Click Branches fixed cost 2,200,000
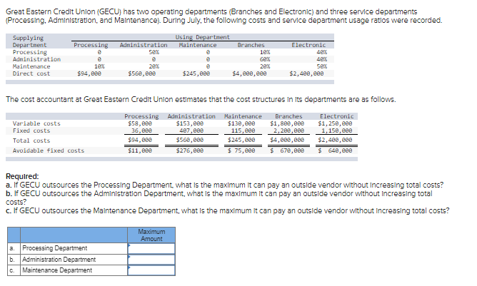Screen dimensions: 477x286 coord(288,131)
